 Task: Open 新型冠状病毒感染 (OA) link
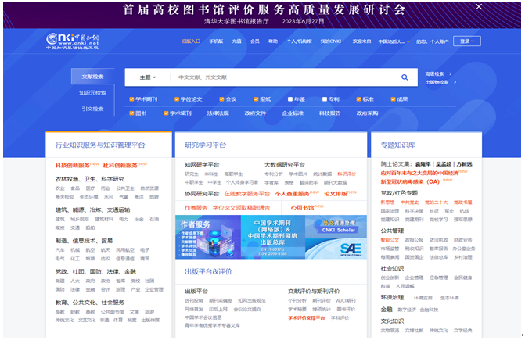click(410, 181)
